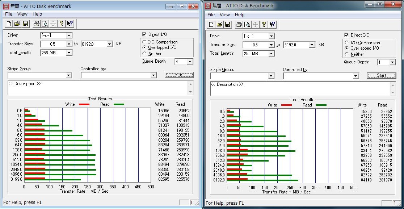Screen dimensions: 404x209
Task: Click Print Preview icon in right window toolbar
Action: click(247, 25)
